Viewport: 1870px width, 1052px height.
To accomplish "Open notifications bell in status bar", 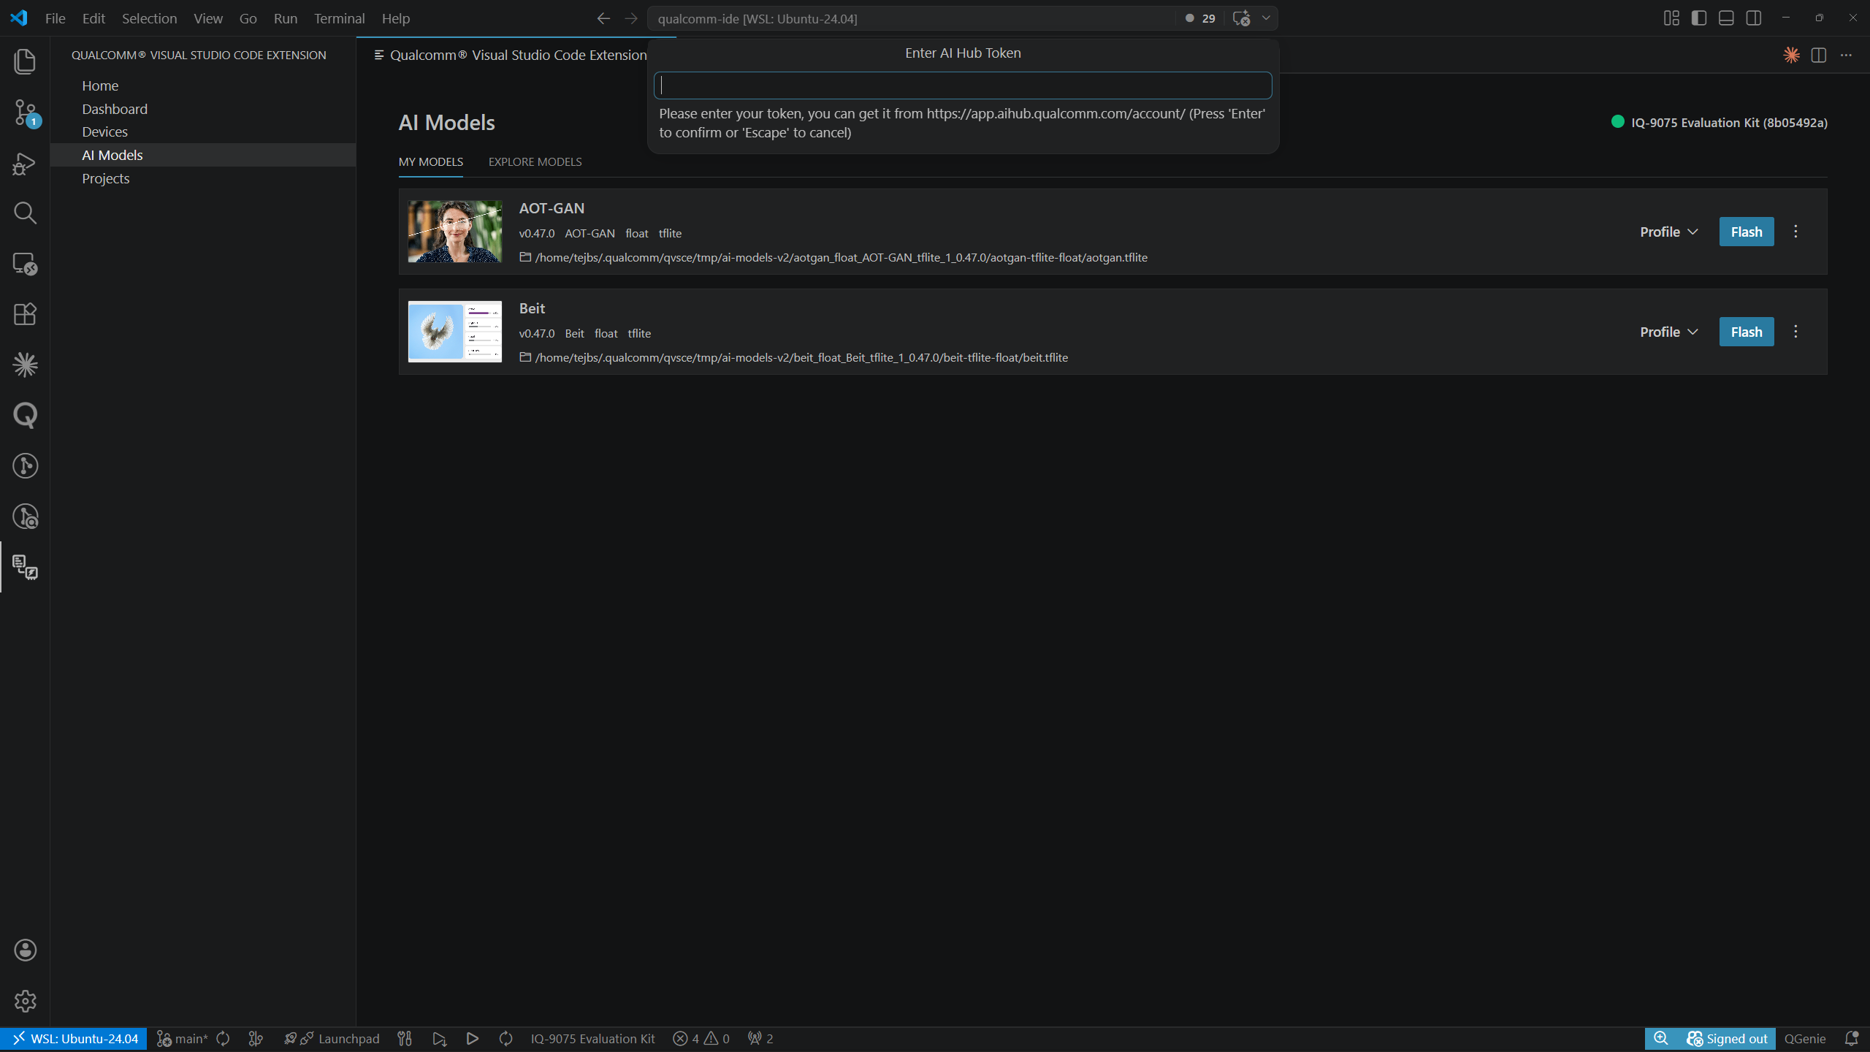I will [1851, 1038].
